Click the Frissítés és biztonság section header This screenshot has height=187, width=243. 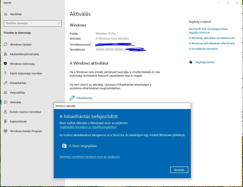tap(17, 33)
